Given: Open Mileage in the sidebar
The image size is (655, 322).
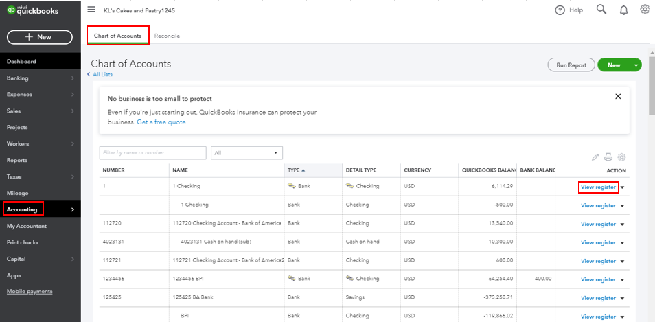Looking at the screenshot, I should pos(40,193).
